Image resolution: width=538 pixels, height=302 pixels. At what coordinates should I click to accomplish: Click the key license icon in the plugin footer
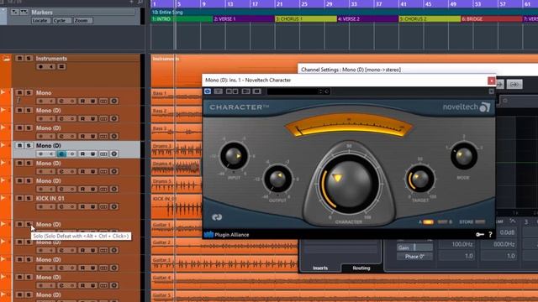[x=480, y=235]
